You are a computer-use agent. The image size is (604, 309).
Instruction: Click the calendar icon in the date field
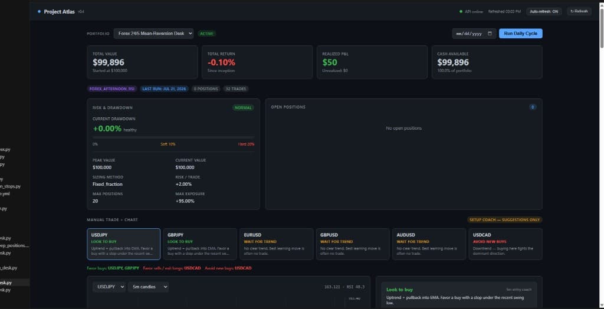490,34
